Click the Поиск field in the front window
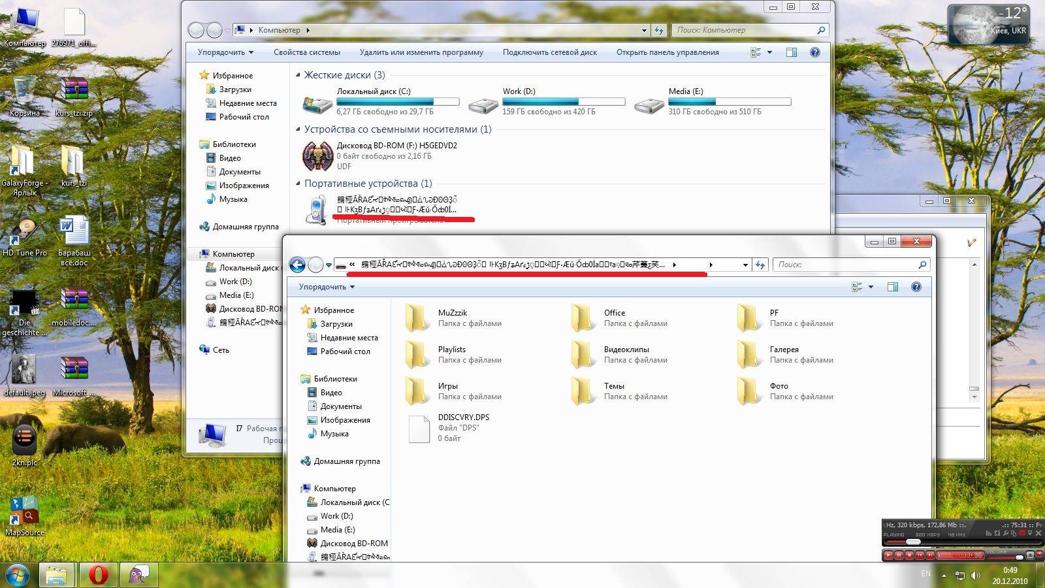1045x588 pixels. click(x=846, y=265)
